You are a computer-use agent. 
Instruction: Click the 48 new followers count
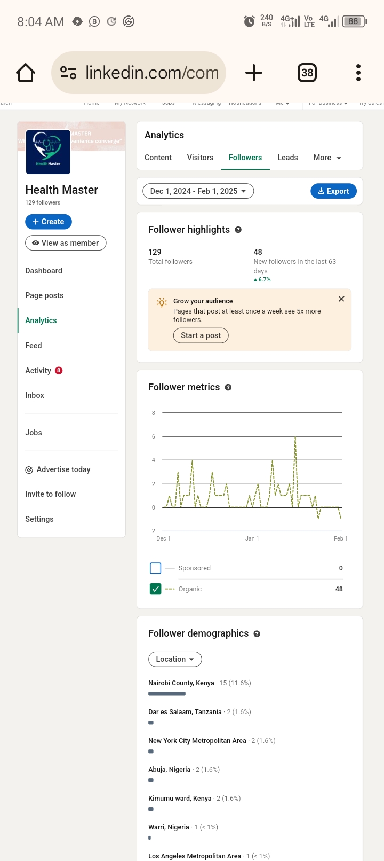[258, 252]
